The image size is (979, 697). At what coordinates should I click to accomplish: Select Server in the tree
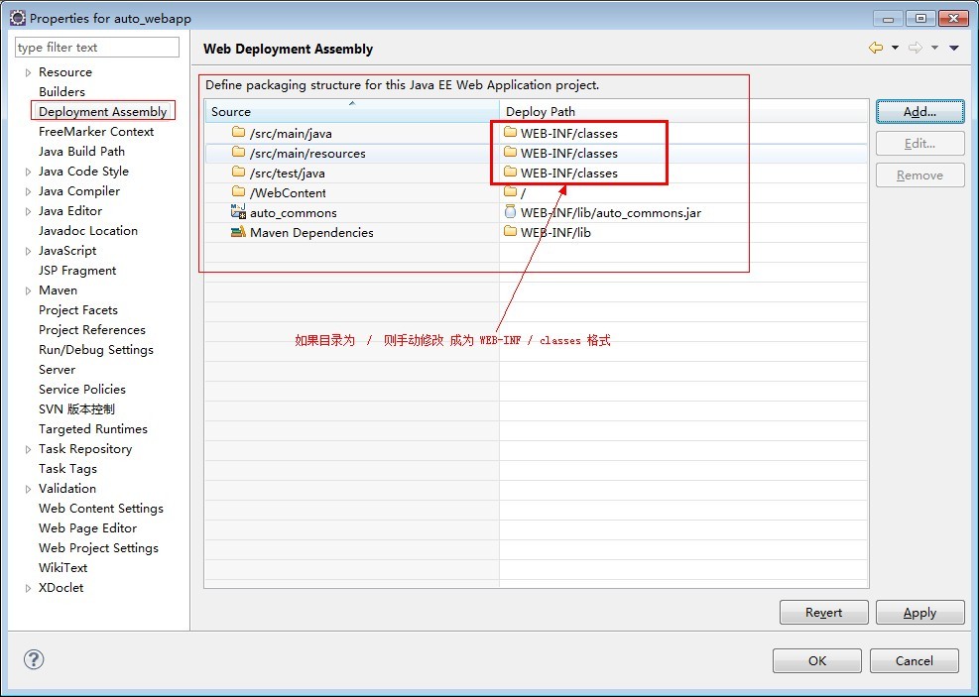[57, 370]
